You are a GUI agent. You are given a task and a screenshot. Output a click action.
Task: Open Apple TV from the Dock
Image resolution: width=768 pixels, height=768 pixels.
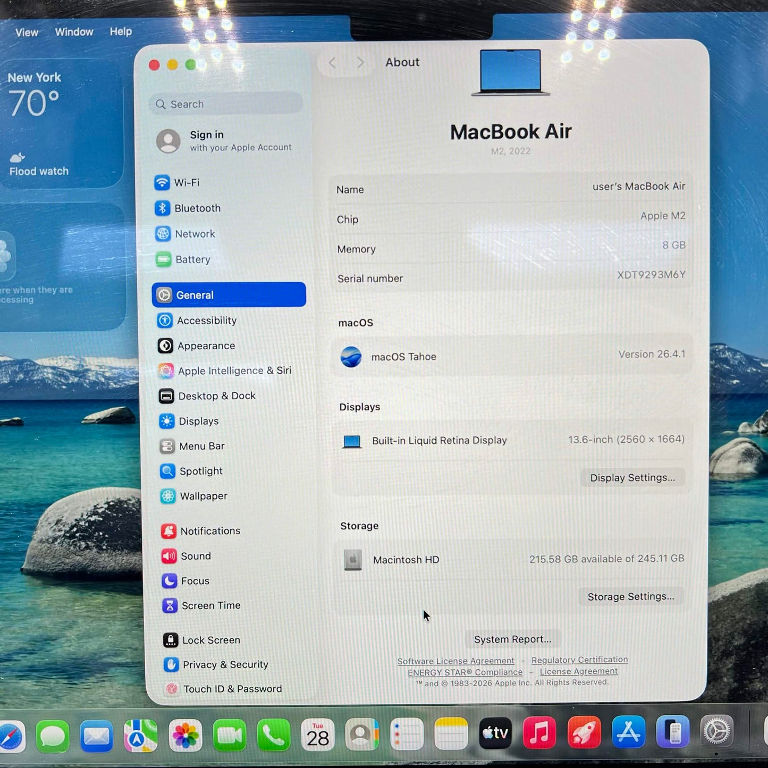[x=495, y=733]
